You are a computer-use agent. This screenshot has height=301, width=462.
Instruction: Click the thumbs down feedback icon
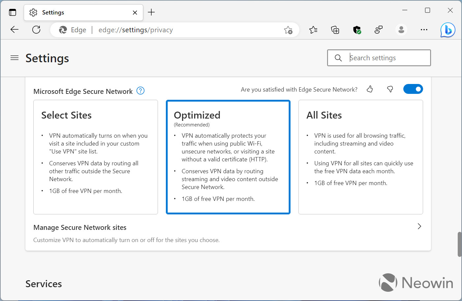pos(390,89)
